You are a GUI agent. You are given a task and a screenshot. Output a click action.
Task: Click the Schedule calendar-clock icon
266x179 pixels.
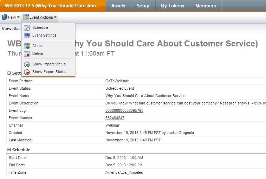27,28
